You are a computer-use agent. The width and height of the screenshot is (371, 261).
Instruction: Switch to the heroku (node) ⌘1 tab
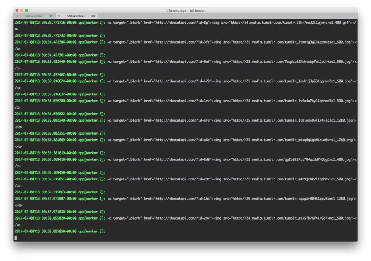point(35,16)
